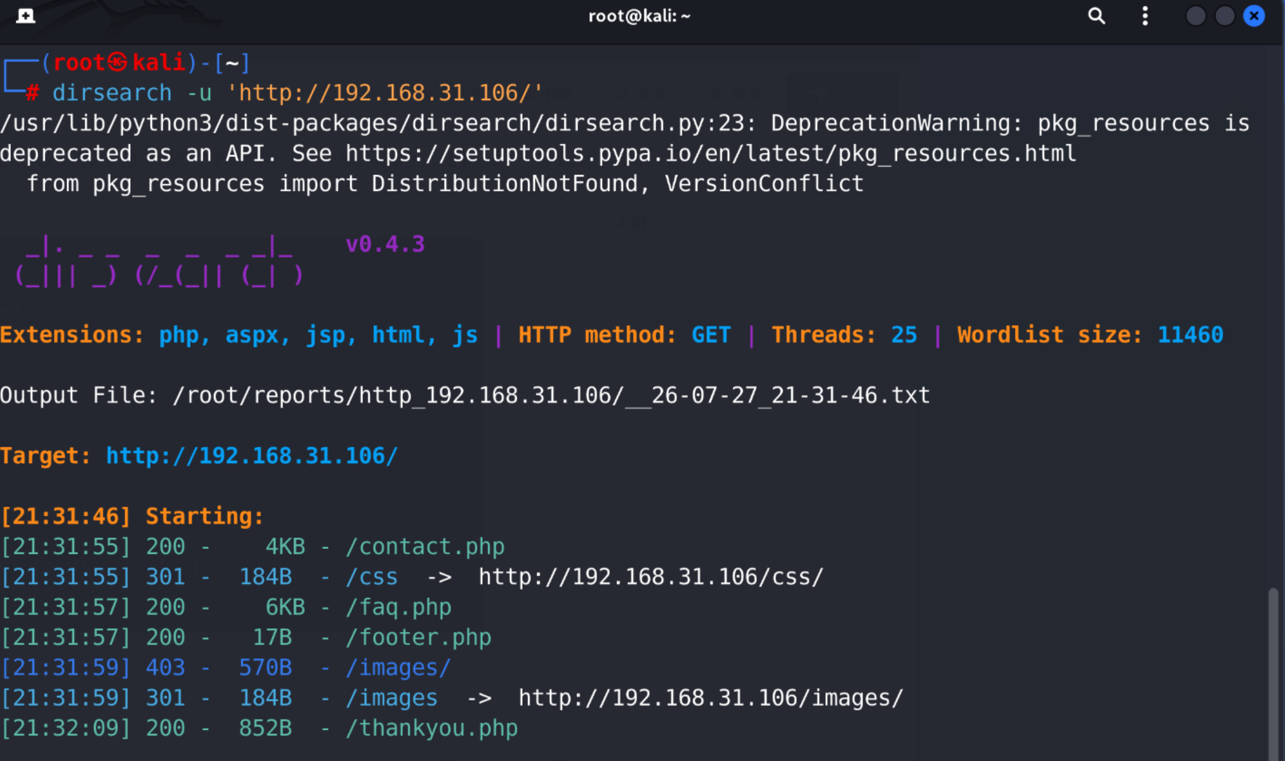Click the Threads value 25
The image size is (1285, 761).
coord(904,335)
